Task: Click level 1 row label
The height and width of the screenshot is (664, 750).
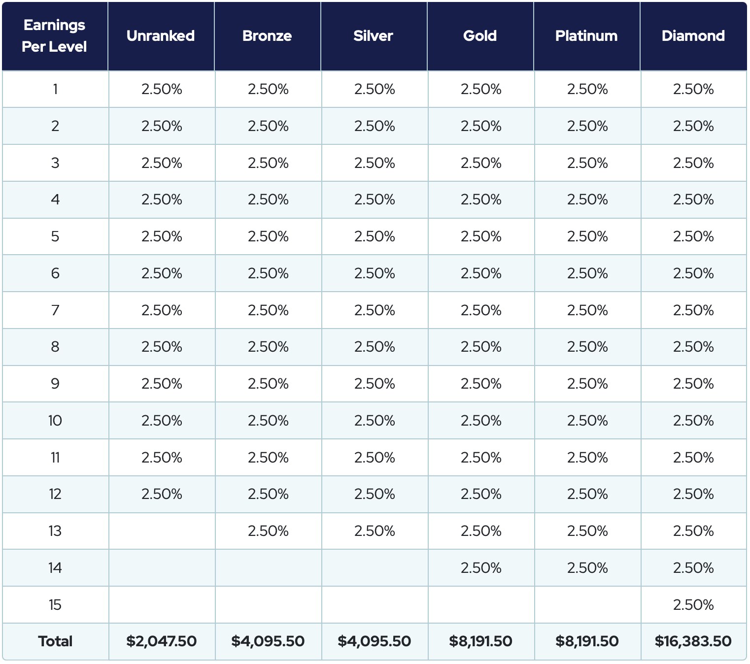Action: tap(55, 89)
